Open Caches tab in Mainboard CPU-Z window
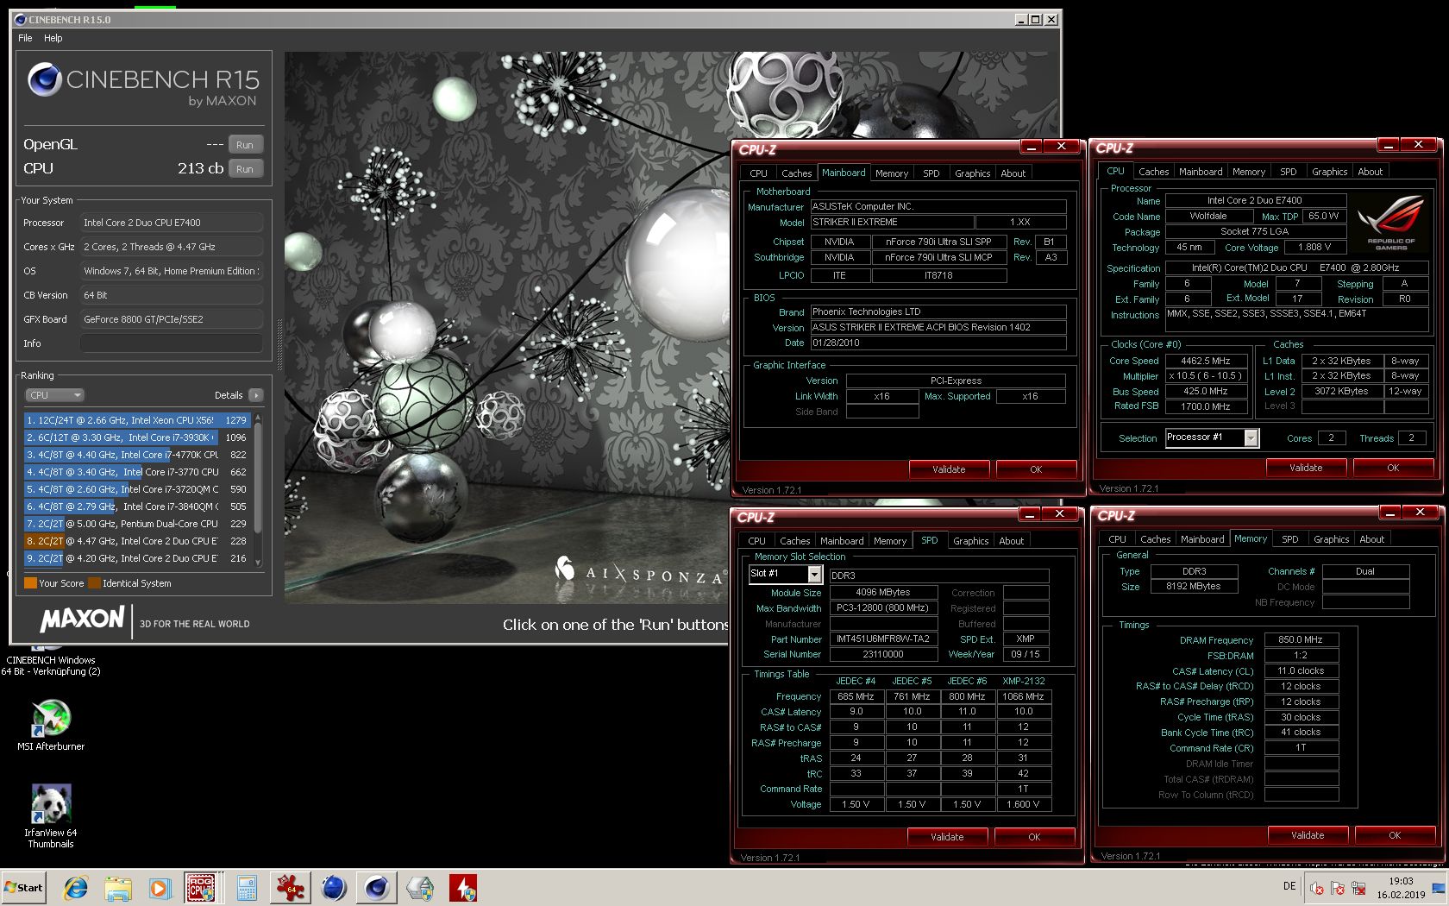The width and height of the screenshot is (1449, 906). tap(796, 173)
